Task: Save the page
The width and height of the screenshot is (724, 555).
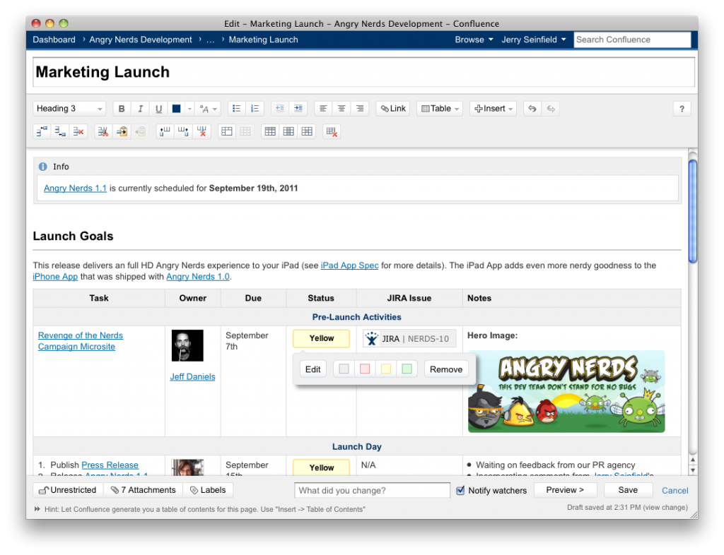Action: pos(628,490)
